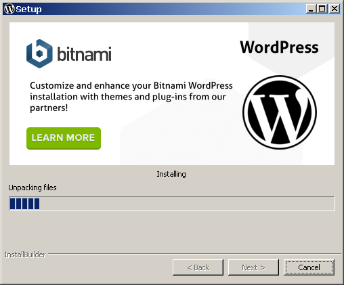
Task: Click the disabled Back button
Action: [x=198, y=267]
